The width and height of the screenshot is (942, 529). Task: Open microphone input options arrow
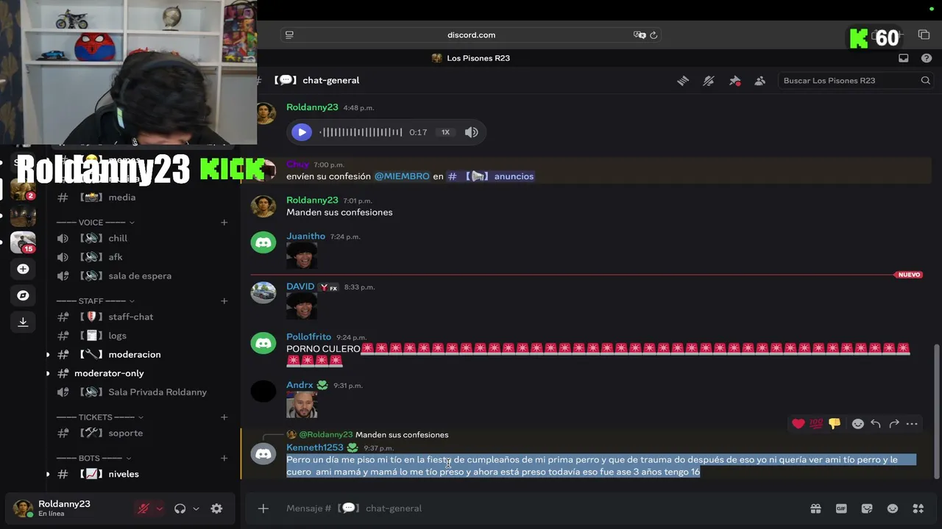tap(159, 508)
